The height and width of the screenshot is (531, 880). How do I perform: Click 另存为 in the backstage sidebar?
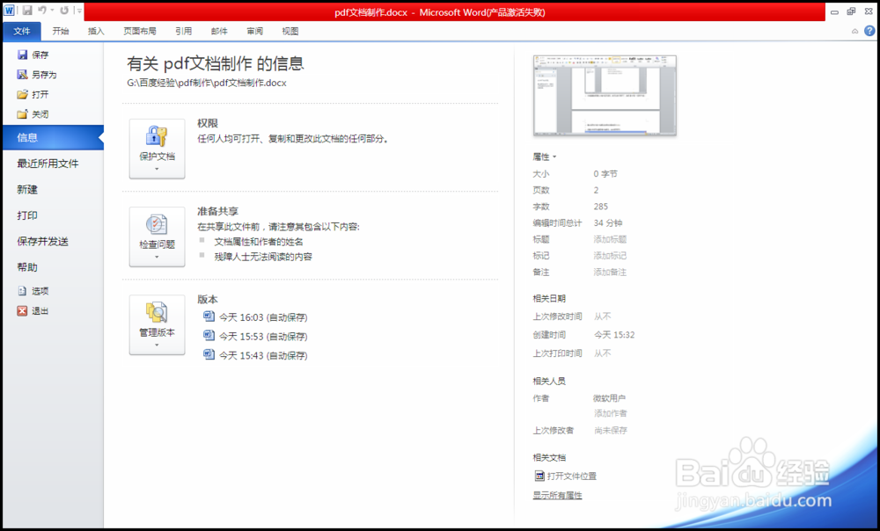[37, 75]
